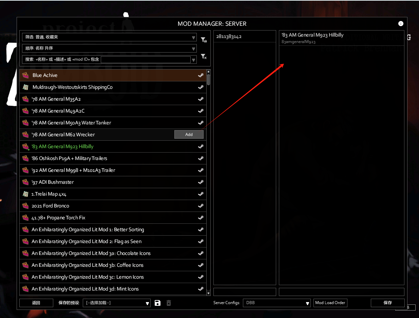Click the Steam icon on Lit Mod 3c: Lemon Icons row

[201, 277]
